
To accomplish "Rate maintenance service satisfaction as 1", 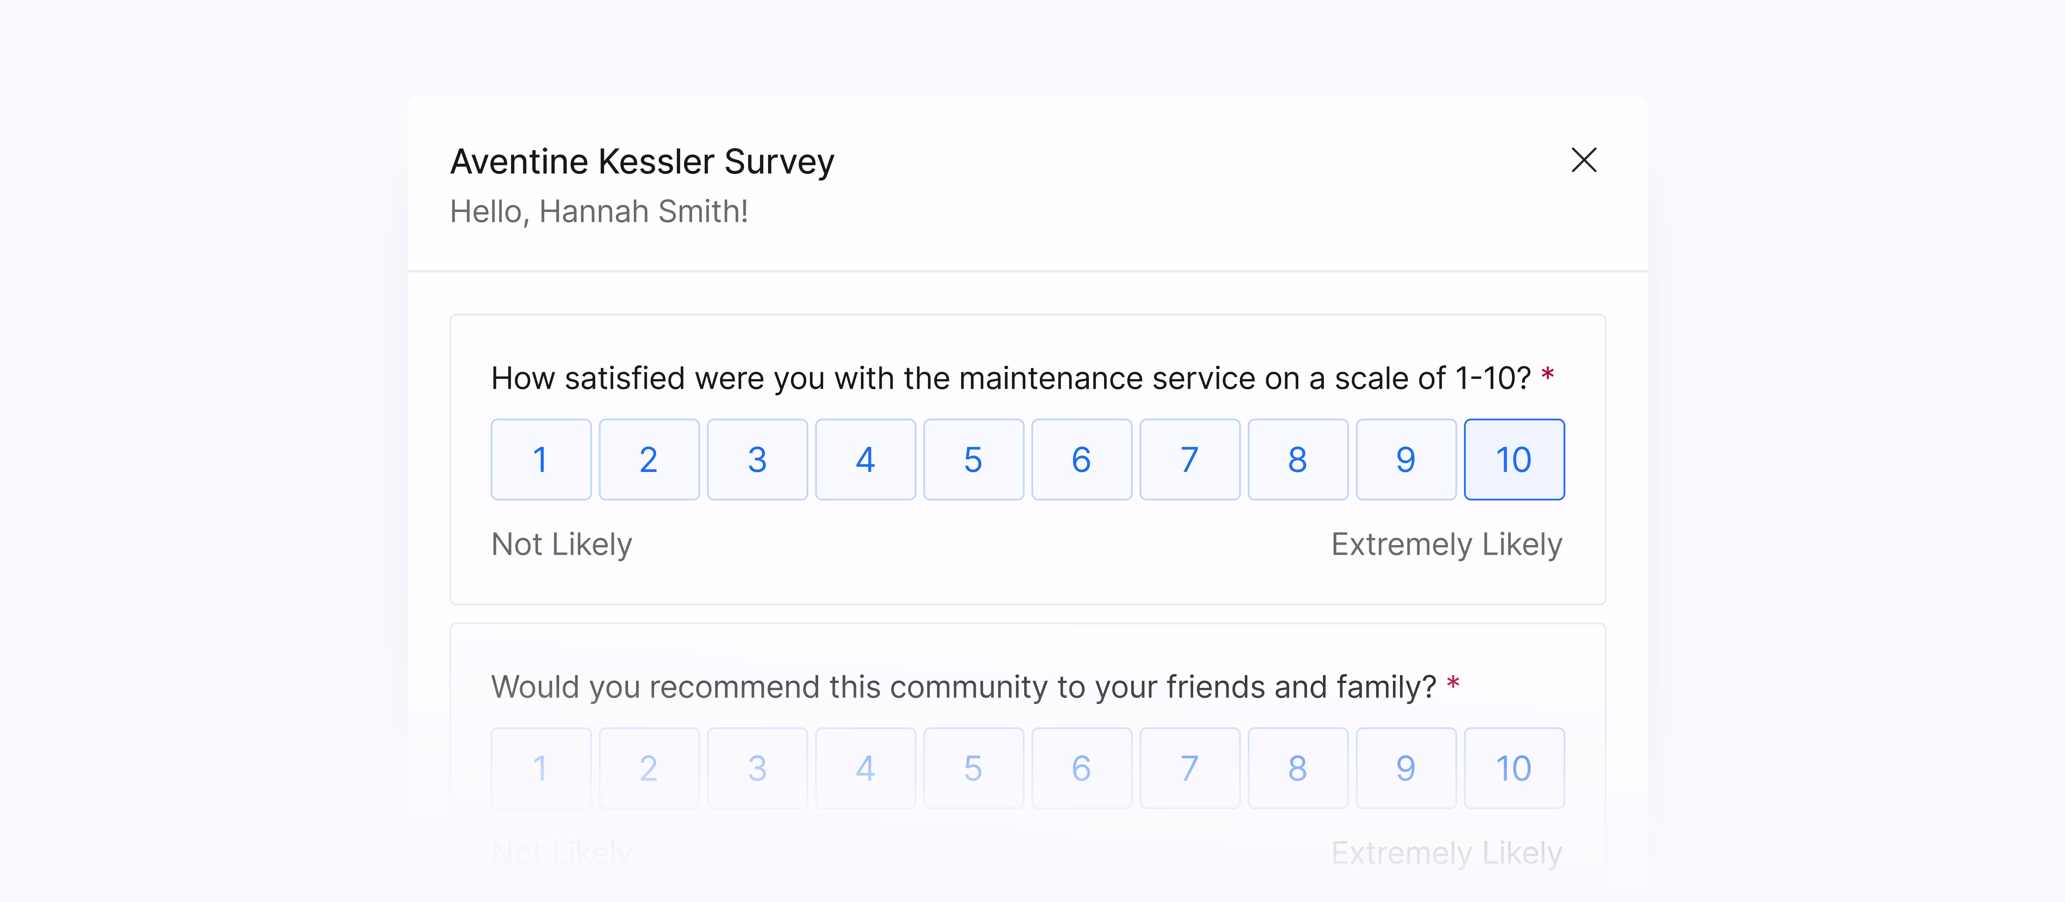I will (541, 459).
